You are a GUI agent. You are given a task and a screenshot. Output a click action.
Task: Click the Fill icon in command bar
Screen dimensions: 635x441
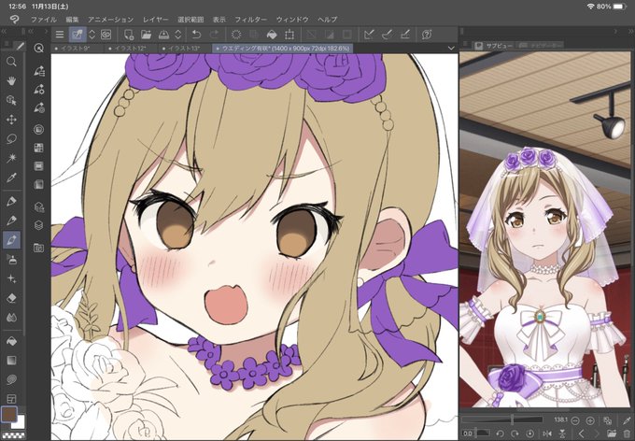coord(272,35)
